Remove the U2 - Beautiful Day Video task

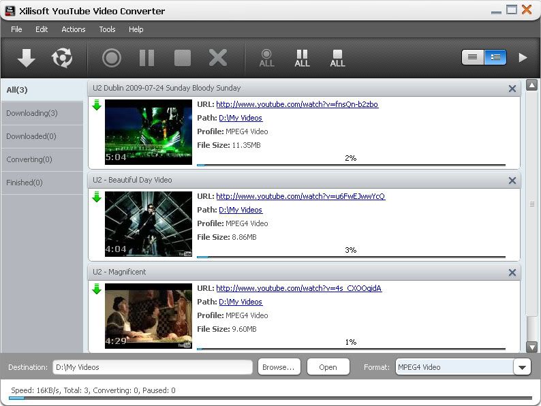pos(512,181)
